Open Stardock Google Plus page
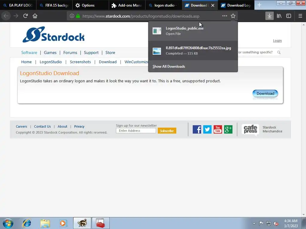 (228, 129)
